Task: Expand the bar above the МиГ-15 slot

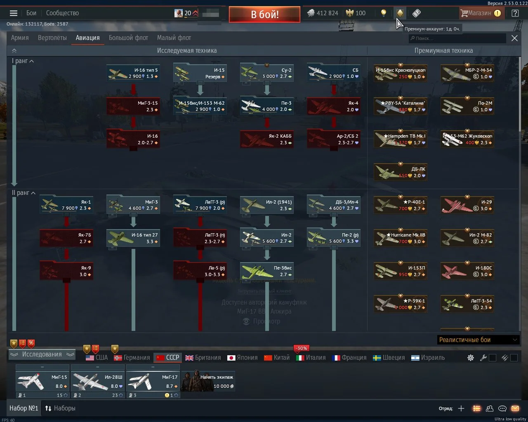Action: click(x=42, y=367)
